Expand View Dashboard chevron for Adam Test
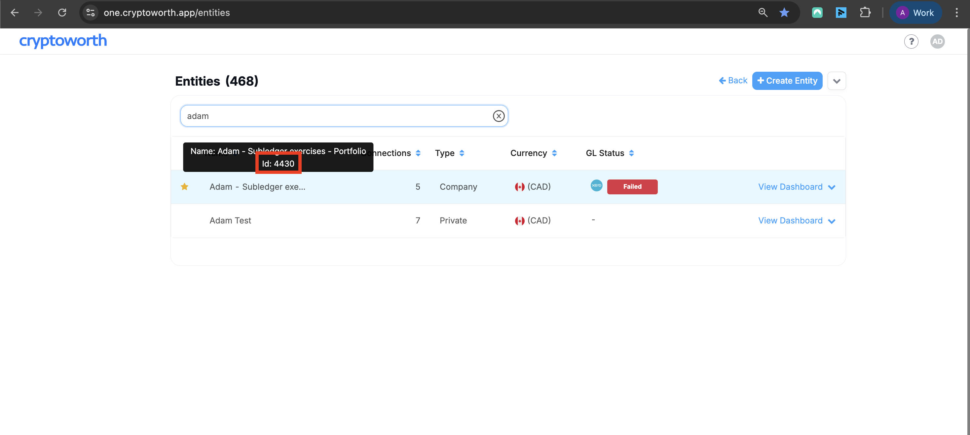Viewport: 970px width, 435px height. tap(832, 221)
